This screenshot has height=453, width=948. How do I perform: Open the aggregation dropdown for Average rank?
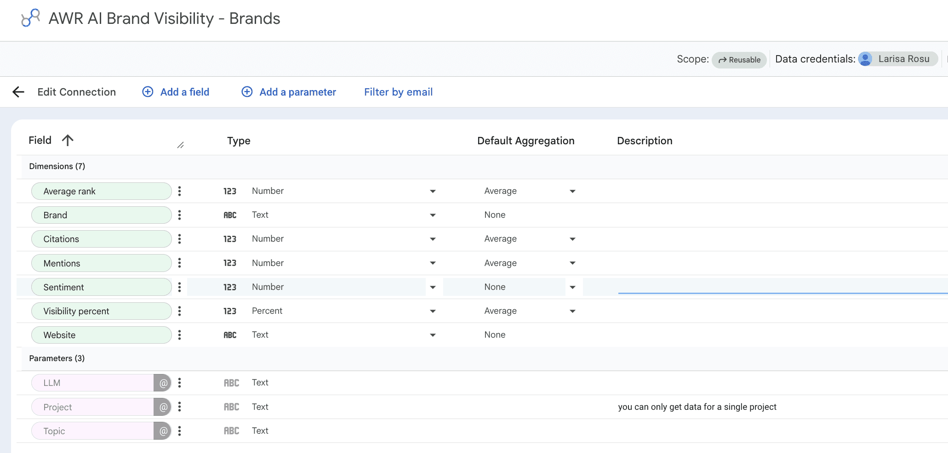(x=572, y=191)
